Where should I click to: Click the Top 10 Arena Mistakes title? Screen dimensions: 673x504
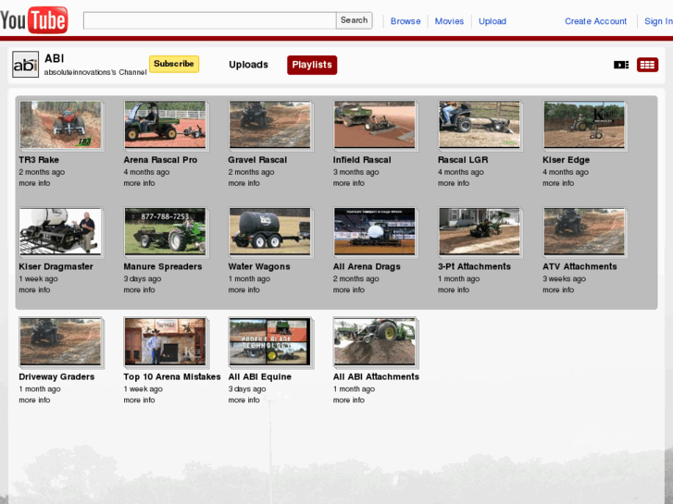coord(171,377)
